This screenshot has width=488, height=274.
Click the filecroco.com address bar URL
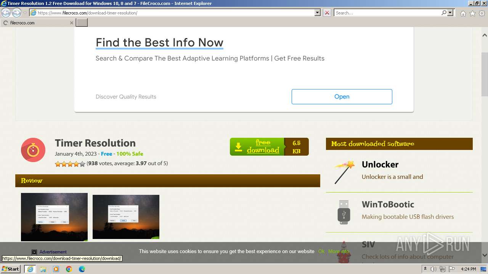coord(87,13)
